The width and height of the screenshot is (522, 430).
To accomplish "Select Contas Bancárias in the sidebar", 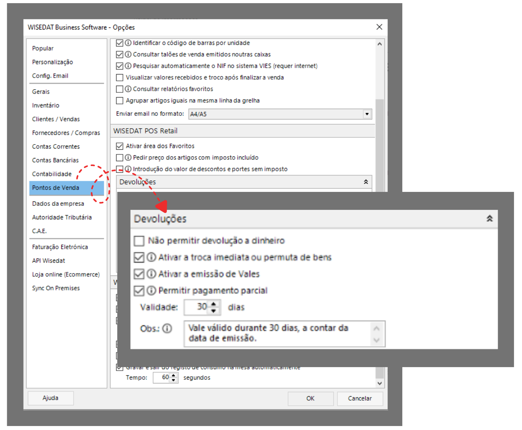I will pyautogui.click(x=55, y=160).
